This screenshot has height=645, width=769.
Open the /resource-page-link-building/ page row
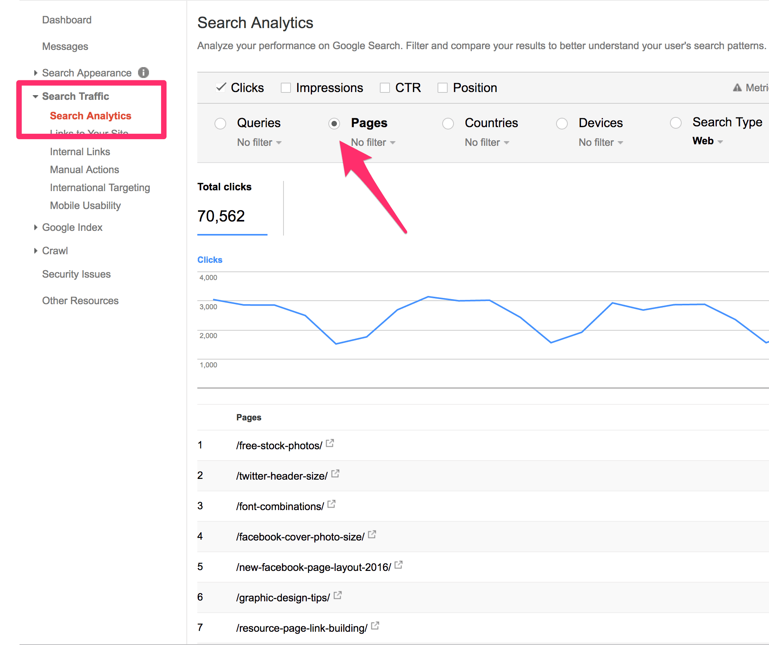tap(483, 628)
